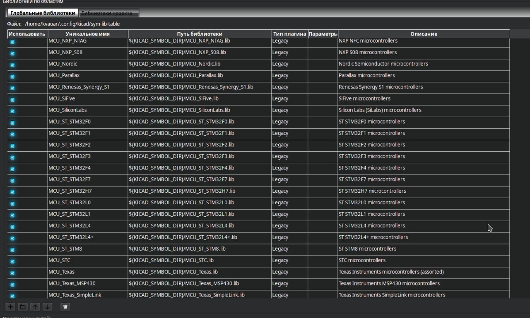Select the MCU_ST_STM32L4+ name cell

pos(88,238)
